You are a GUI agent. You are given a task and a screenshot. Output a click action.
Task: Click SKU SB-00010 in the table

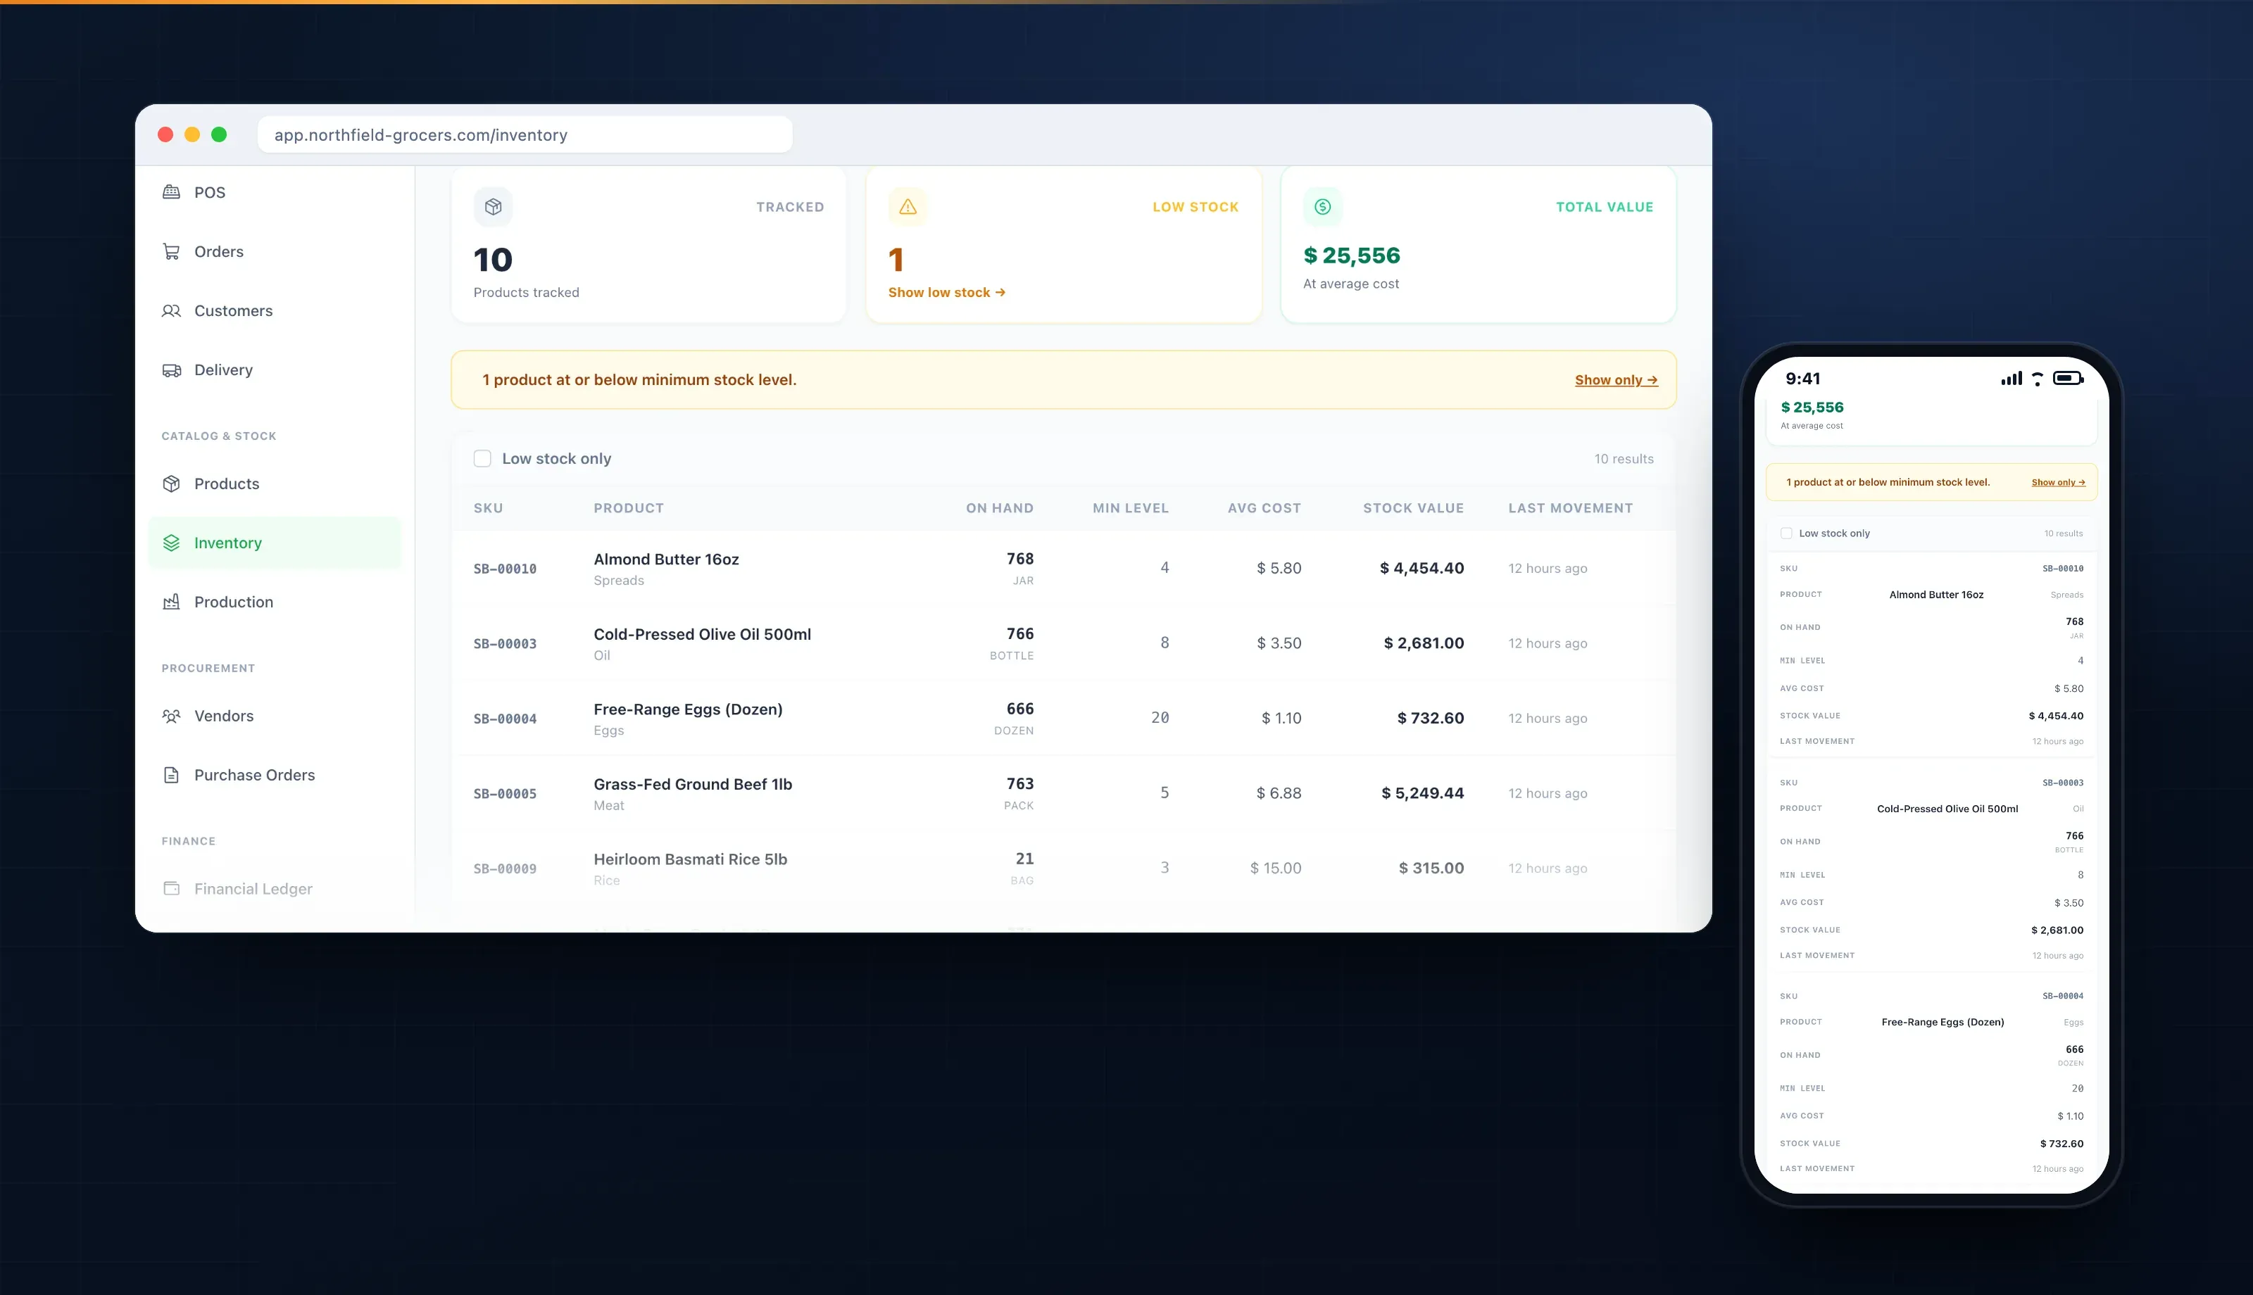click(506, 569)
